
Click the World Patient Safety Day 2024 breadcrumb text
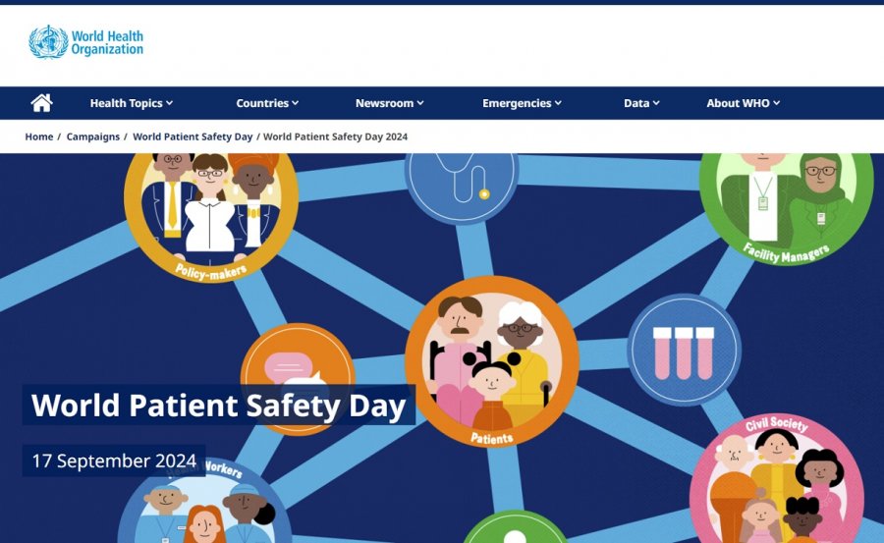[x=336, y=136]
